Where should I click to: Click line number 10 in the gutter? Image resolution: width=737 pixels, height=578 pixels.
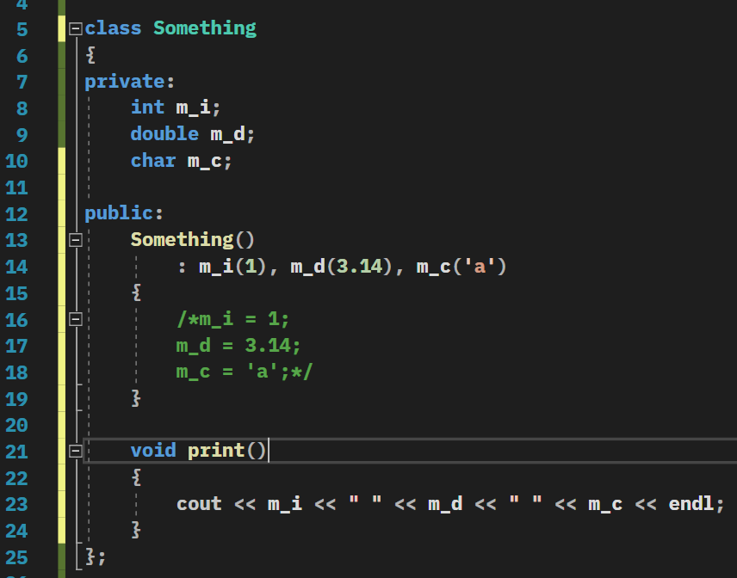tap(16, 161)
